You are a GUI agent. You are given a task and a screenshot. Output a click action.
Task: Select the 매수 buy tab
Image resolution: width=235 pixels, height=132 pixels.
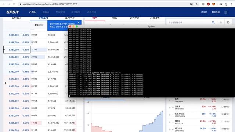tap(95, 18)
